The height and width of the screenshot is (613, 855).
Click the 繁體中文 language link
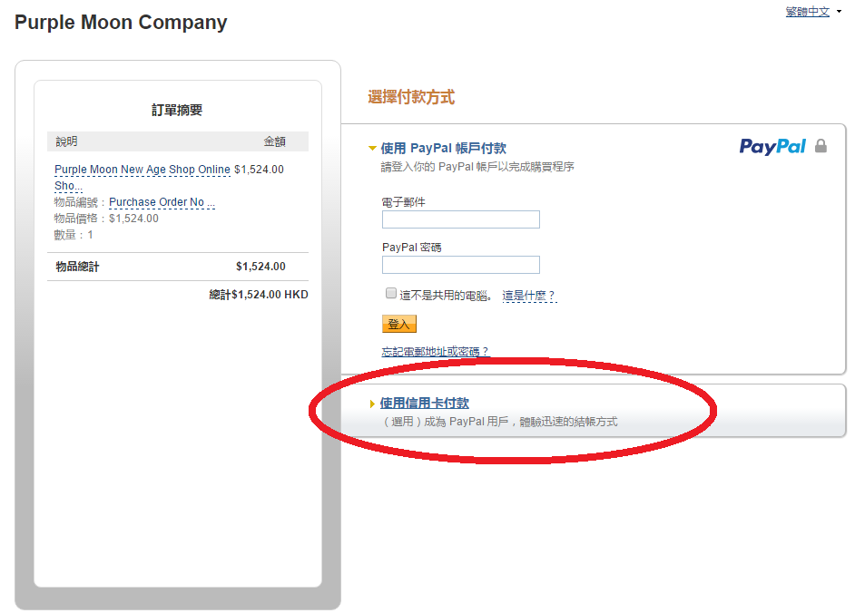click(x=807, y=12)
